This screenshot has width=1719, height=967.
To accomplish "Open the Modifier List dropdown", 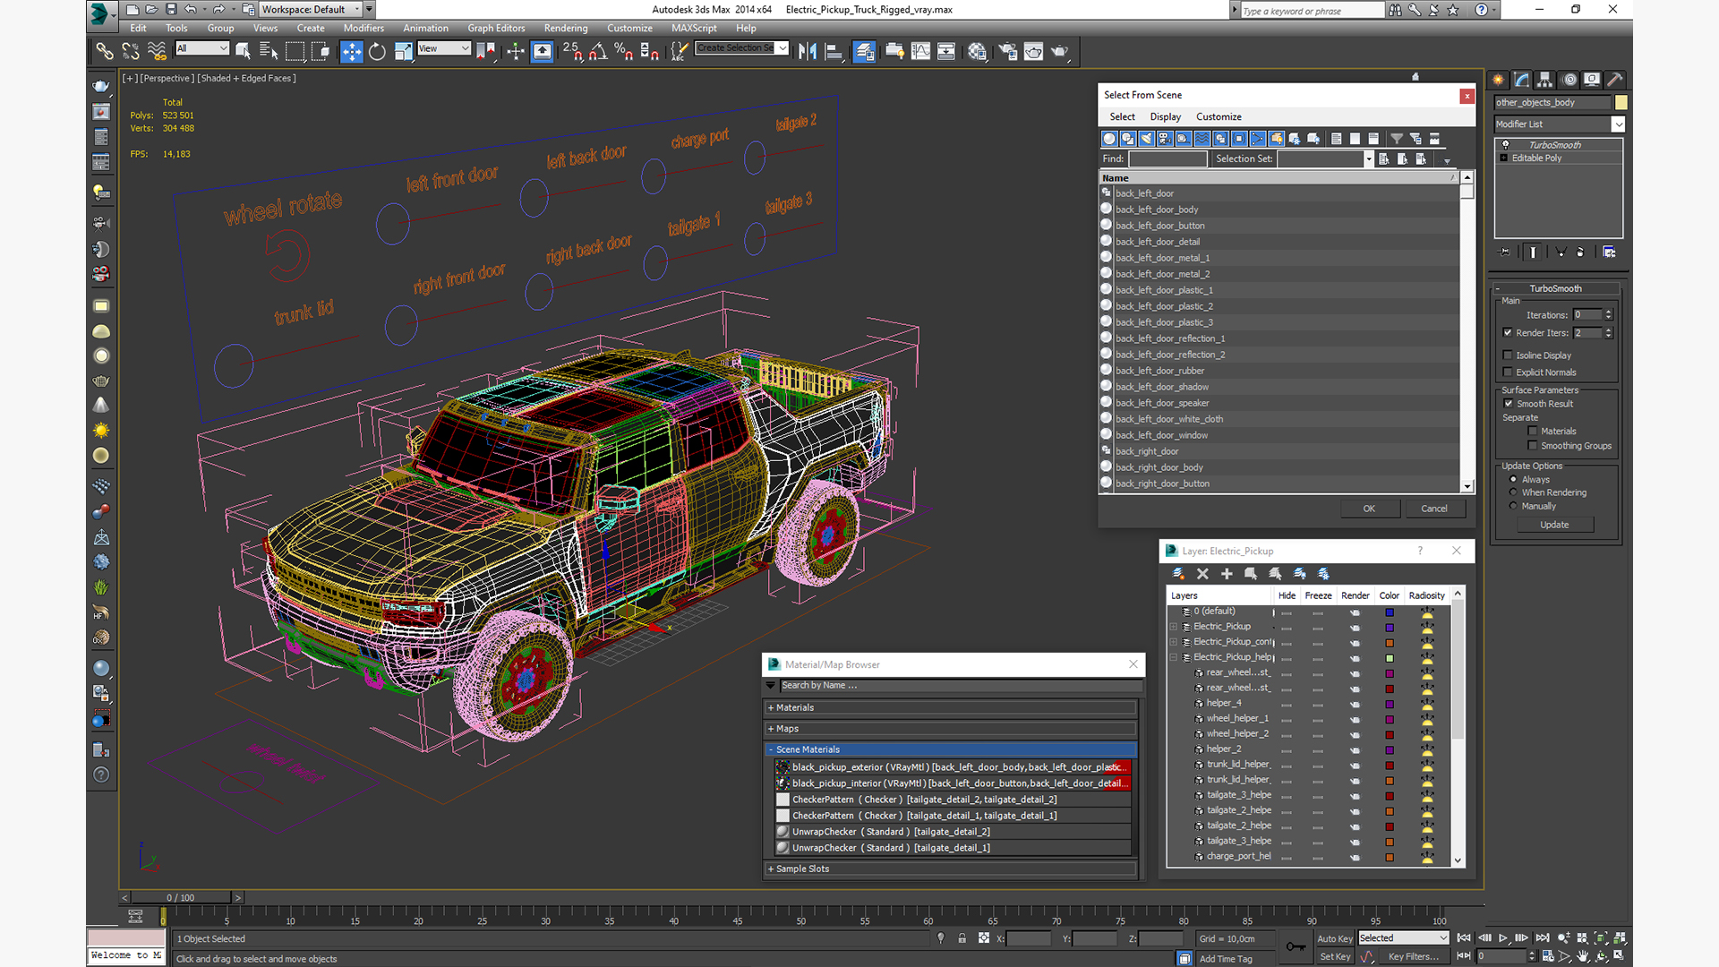I will tap(1560, 124).
